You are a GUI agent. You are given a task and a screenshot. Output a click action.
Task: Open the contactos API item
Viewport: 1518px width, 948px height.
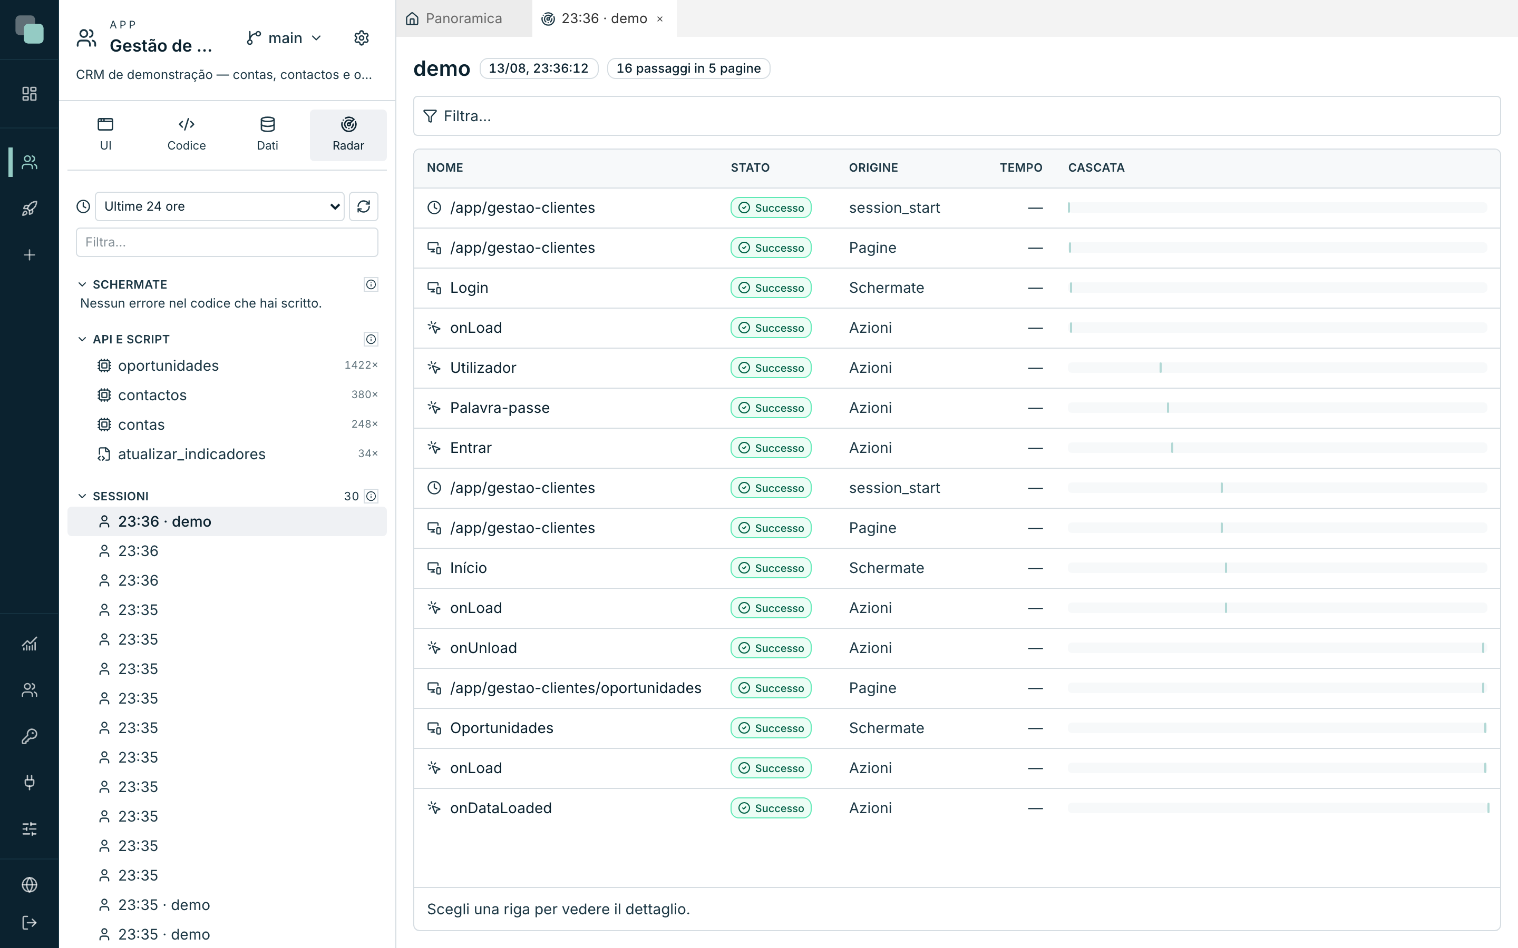point(227,395)
